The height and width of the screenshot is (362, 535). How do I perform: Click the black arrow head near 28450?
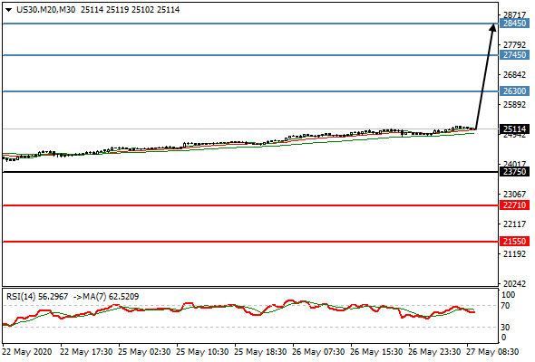(x=492, y=27)
